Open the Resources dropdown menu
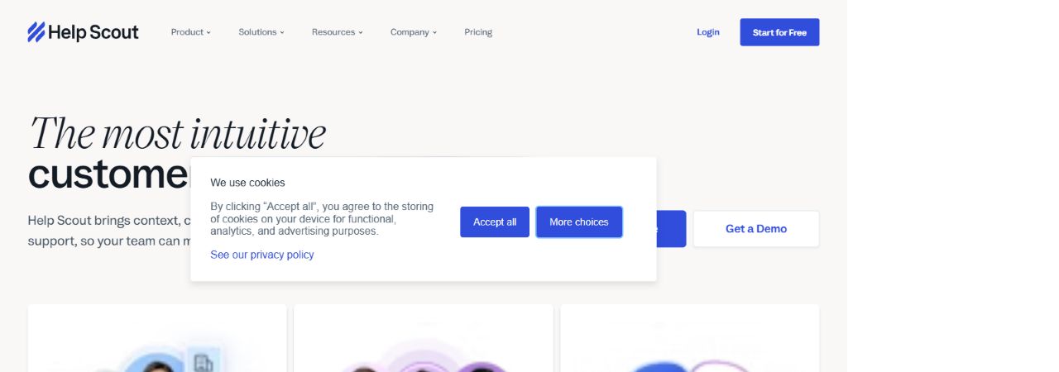This screenshot has width=1059, height=372. (337, 32)
